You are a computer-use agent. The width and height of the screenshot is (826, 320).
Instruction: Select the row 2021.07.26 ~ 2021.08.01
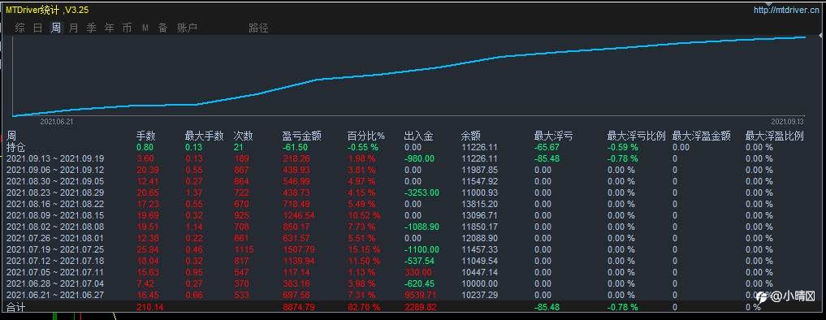[x=413, y=238]
